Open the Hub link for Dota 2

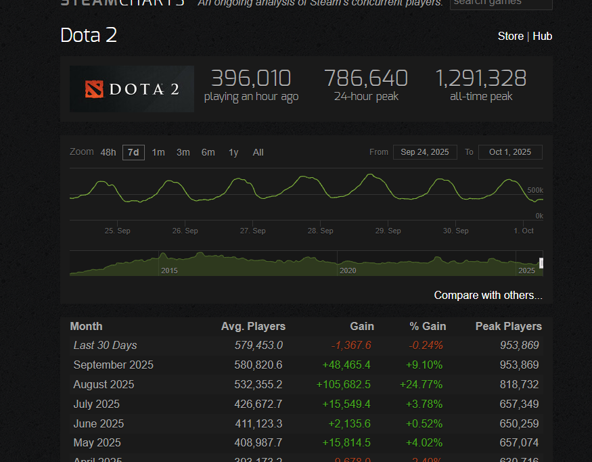(x=542, y=36)
